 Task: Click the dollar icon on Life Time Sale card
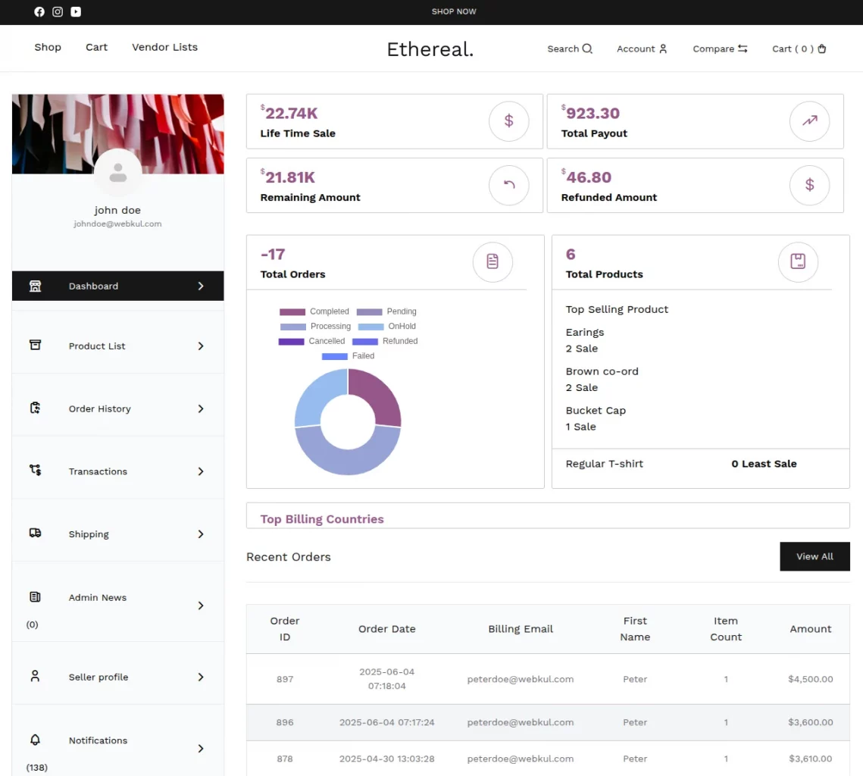[508, 120]
